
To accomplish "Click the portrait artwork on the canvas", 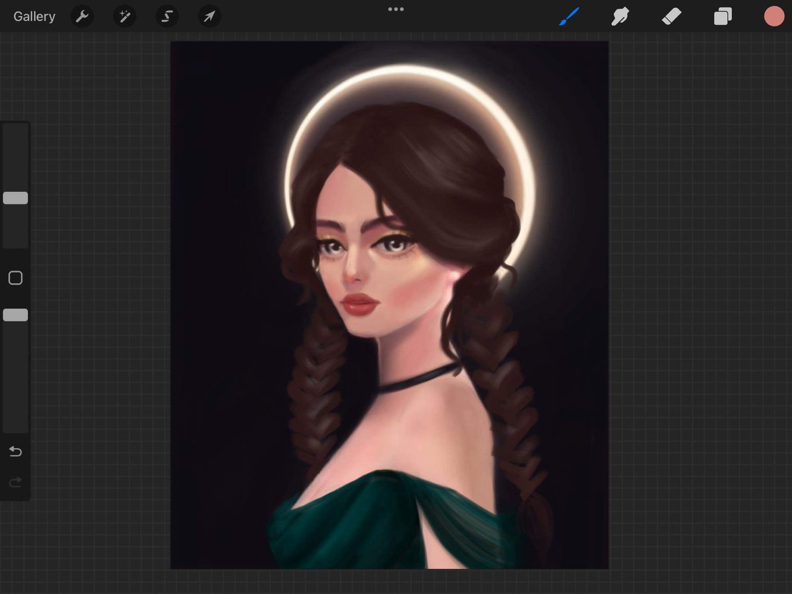I will pyautogui.click(x=389, y=305).
